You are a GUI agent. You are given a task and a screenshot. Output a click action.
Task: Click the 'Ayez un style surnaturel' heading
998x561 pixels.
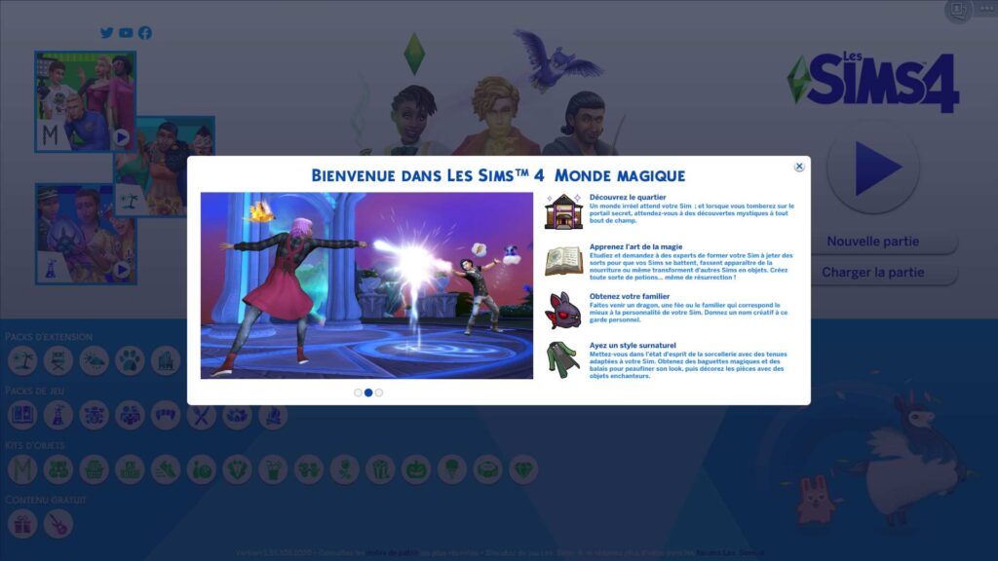[x=633, y=346]
